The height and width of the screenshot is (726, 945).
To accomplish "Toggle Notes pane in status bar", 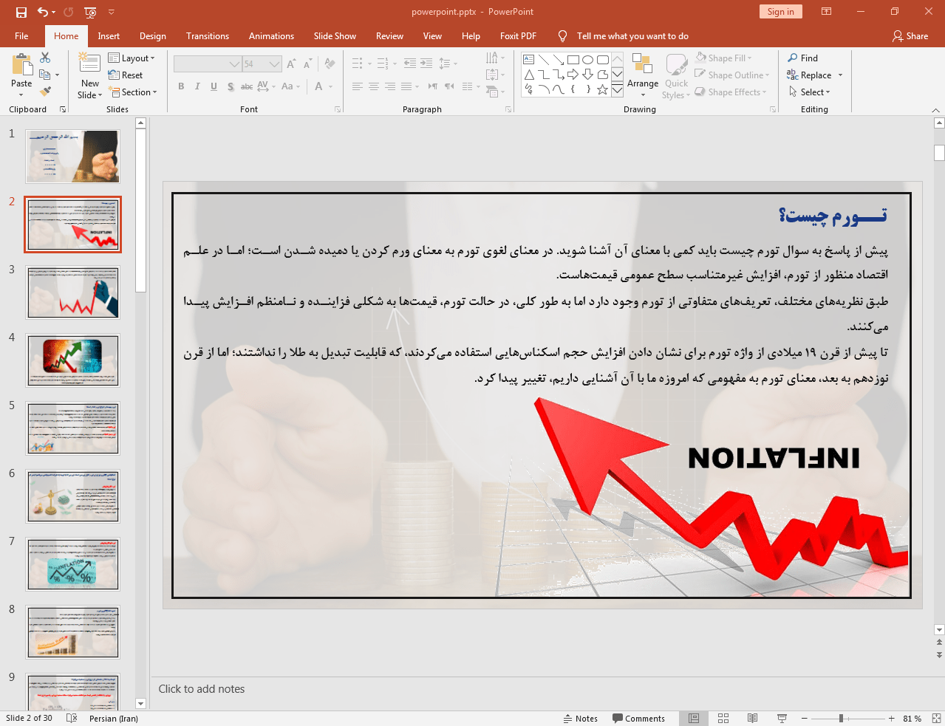I will [580, 719].
